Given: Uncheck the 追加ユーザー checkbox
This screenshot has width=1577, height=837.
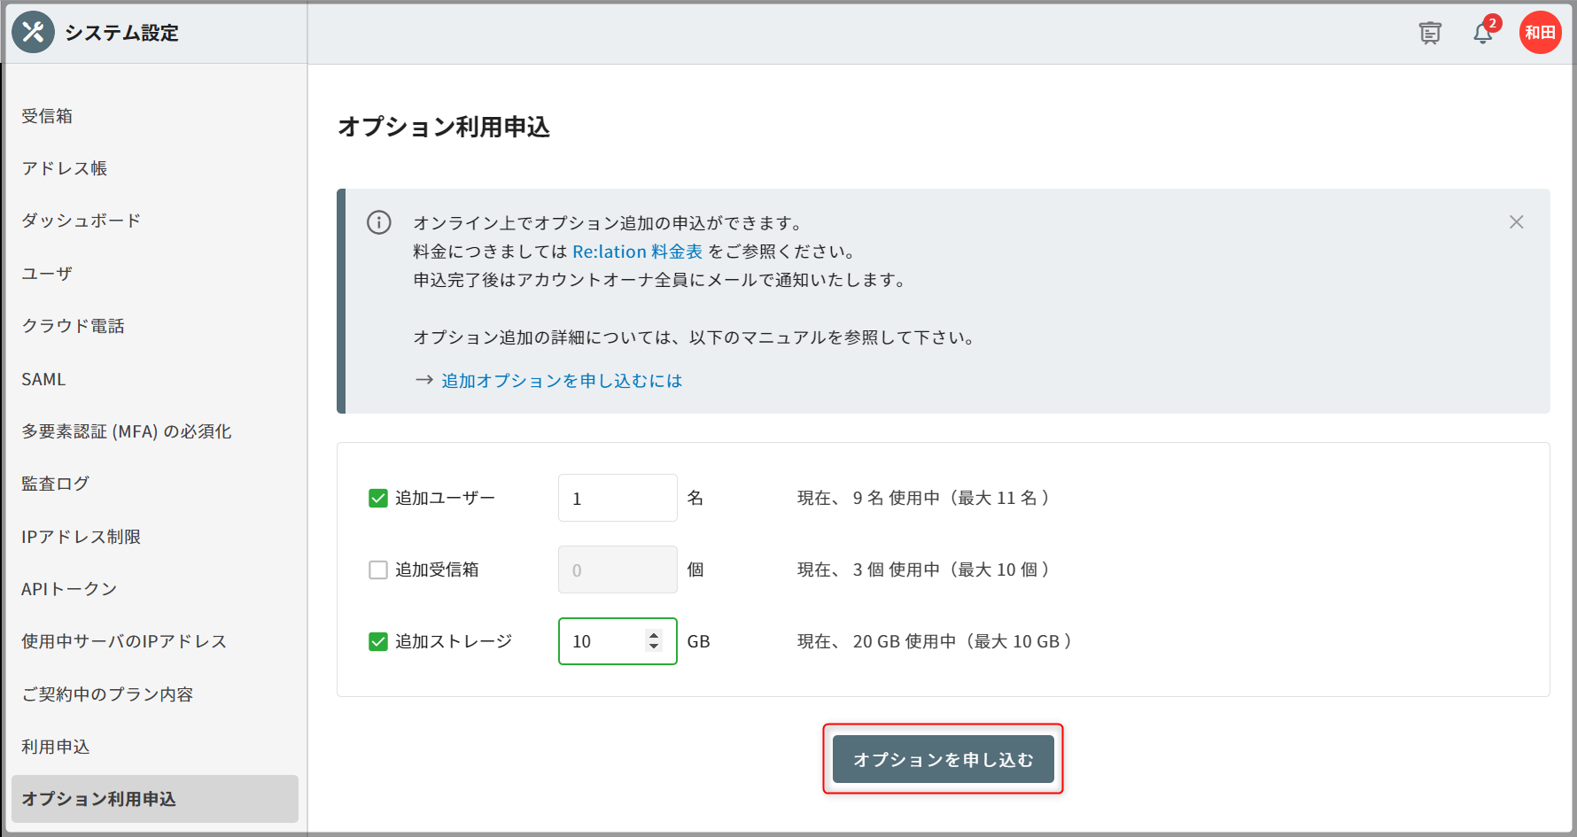Looking at the screenshot, I should coord(378,499).
